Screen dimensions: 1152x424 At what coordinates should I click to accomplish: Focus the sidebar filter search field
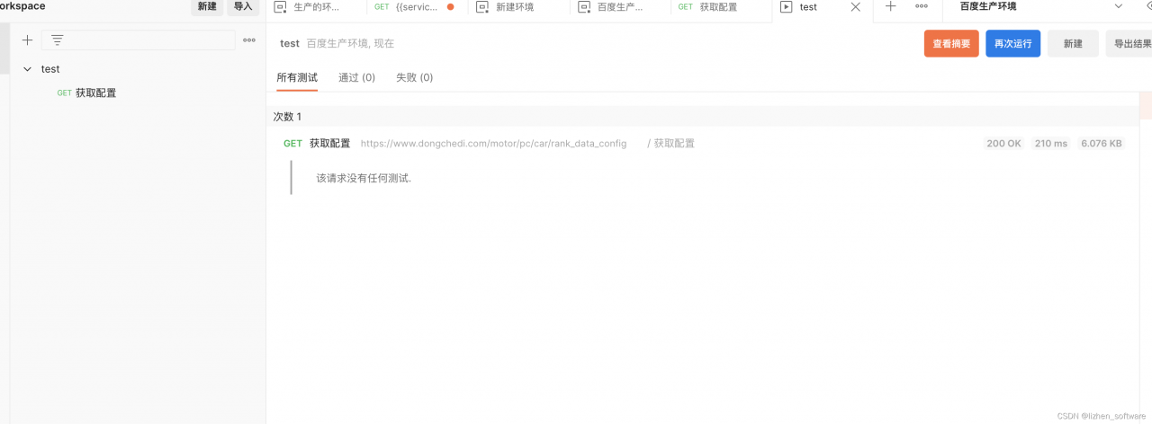[x=139, y=40]
